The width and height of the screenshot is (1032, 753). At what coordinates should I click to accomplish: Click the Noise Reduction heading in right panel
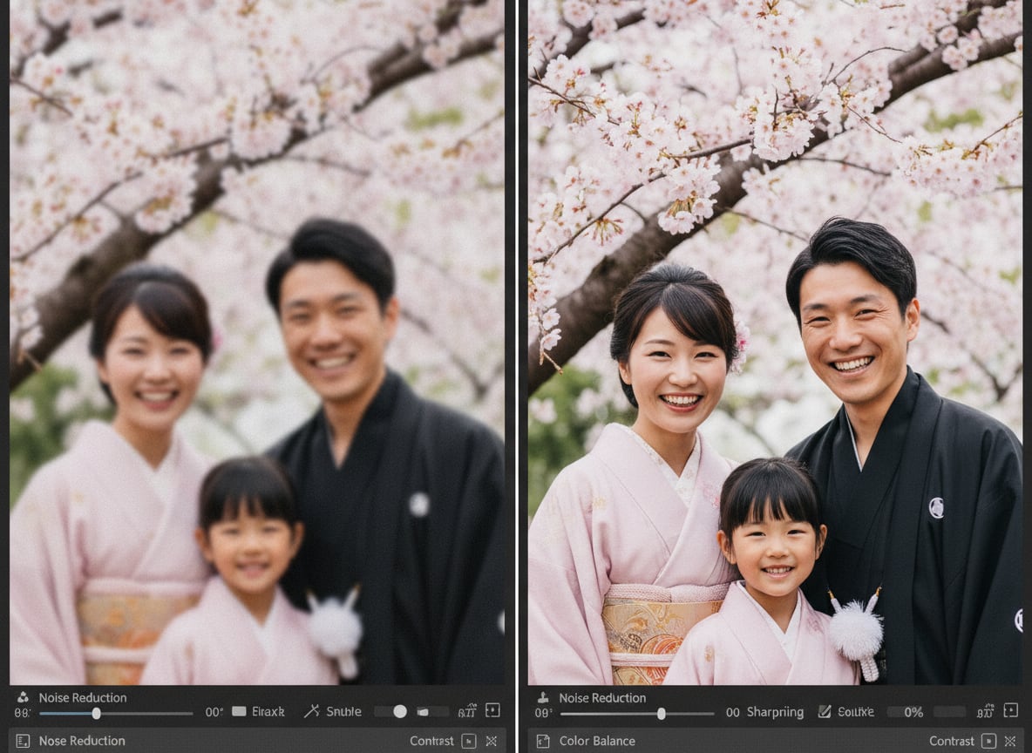(x=602, y=697)
